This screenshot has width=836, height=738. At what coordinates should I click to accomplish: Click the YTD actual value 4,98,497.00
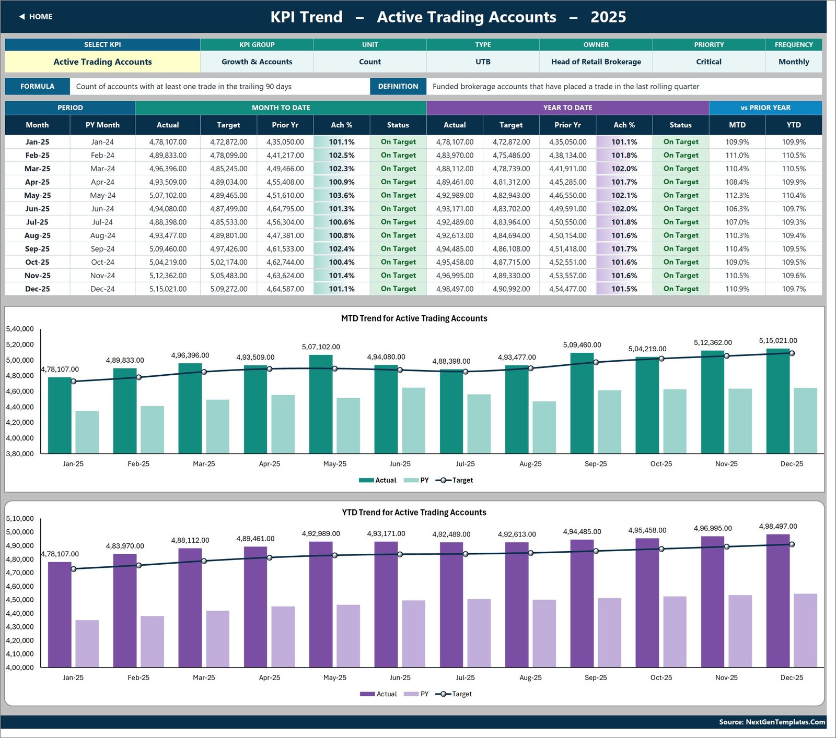[455, 289]
